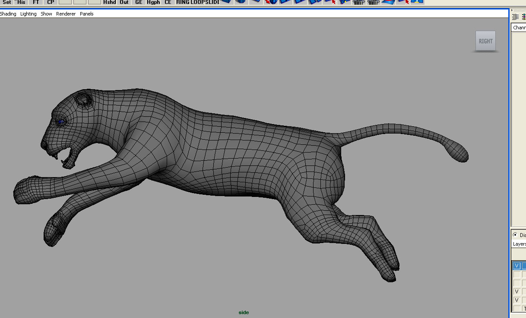Open the Show menu
The width and height of the screenshot is (526, 318).
coord(46,14)
